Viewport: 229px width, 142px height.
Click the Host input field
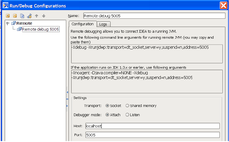click(x=152, y=126)
